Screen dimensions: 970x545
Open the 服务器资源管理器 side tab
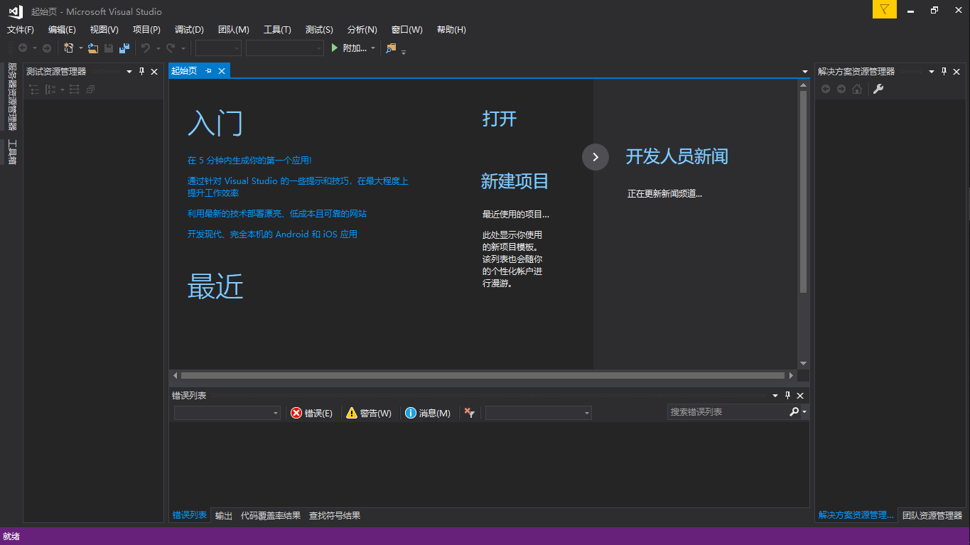pos(12,97)
